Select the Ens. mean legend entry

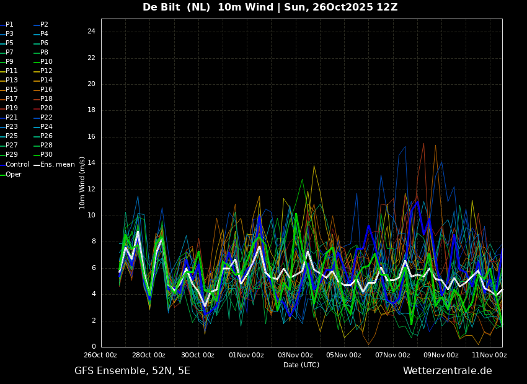coord(54,165)
